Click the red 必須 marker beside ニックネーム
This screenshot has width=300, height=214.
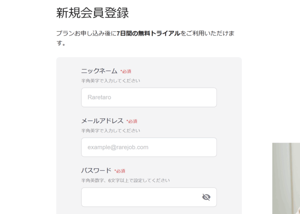coord(126,71)
